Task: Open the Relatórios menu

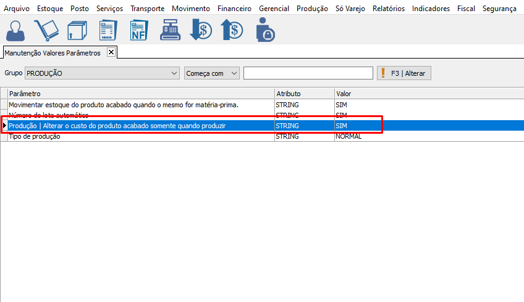Action: pos(388,9)
